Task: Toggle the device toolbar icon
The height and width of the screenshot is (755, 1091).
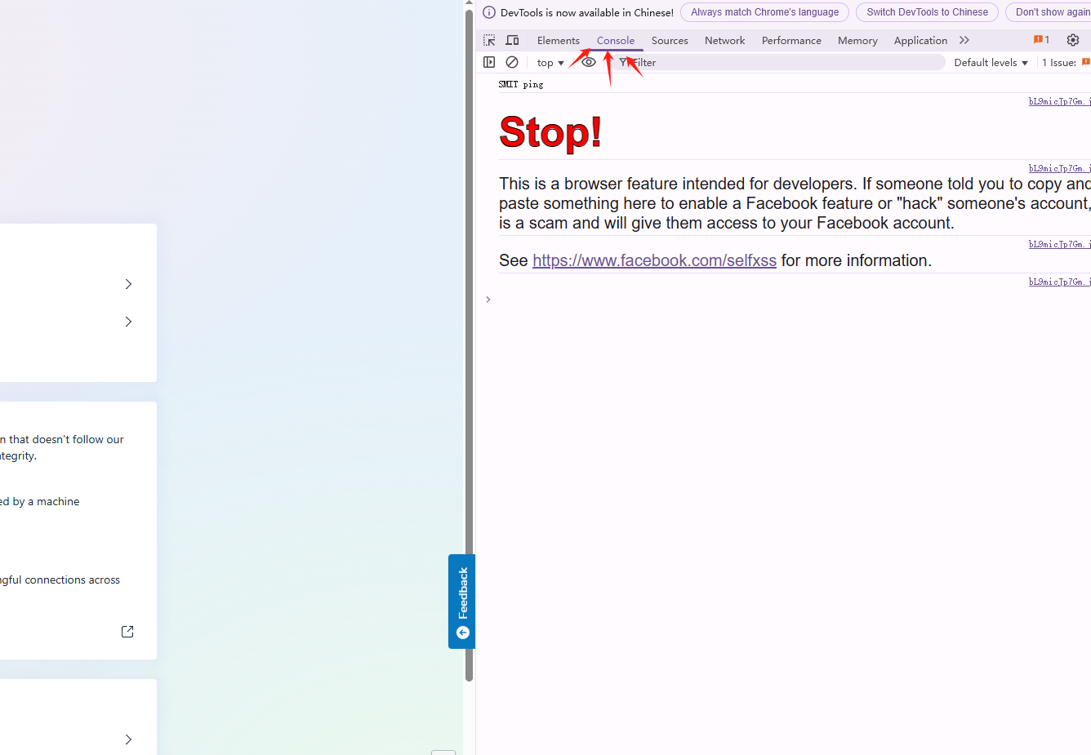Action: (513, 40)
